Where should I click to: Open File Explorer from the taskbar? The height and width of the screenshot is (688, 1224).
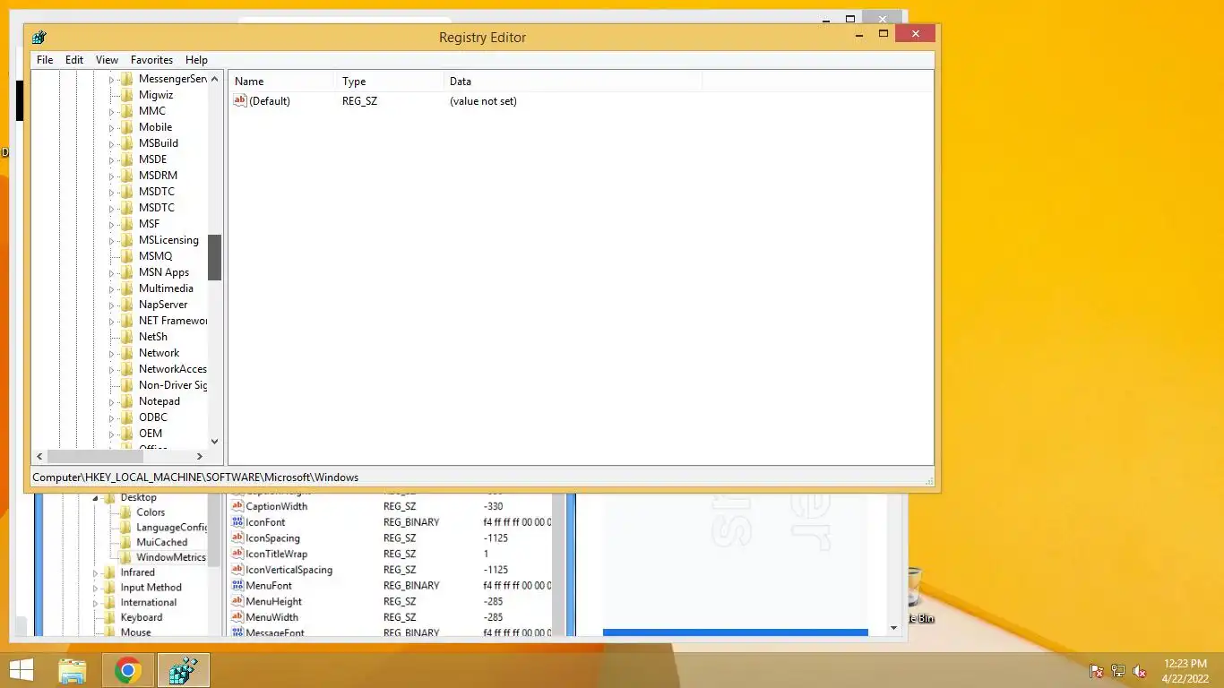click(73, 670)
